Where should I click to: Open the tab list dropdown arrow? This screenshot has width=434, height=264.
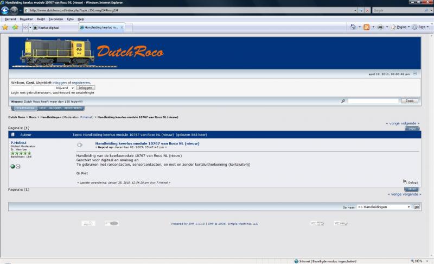(30, 27)
